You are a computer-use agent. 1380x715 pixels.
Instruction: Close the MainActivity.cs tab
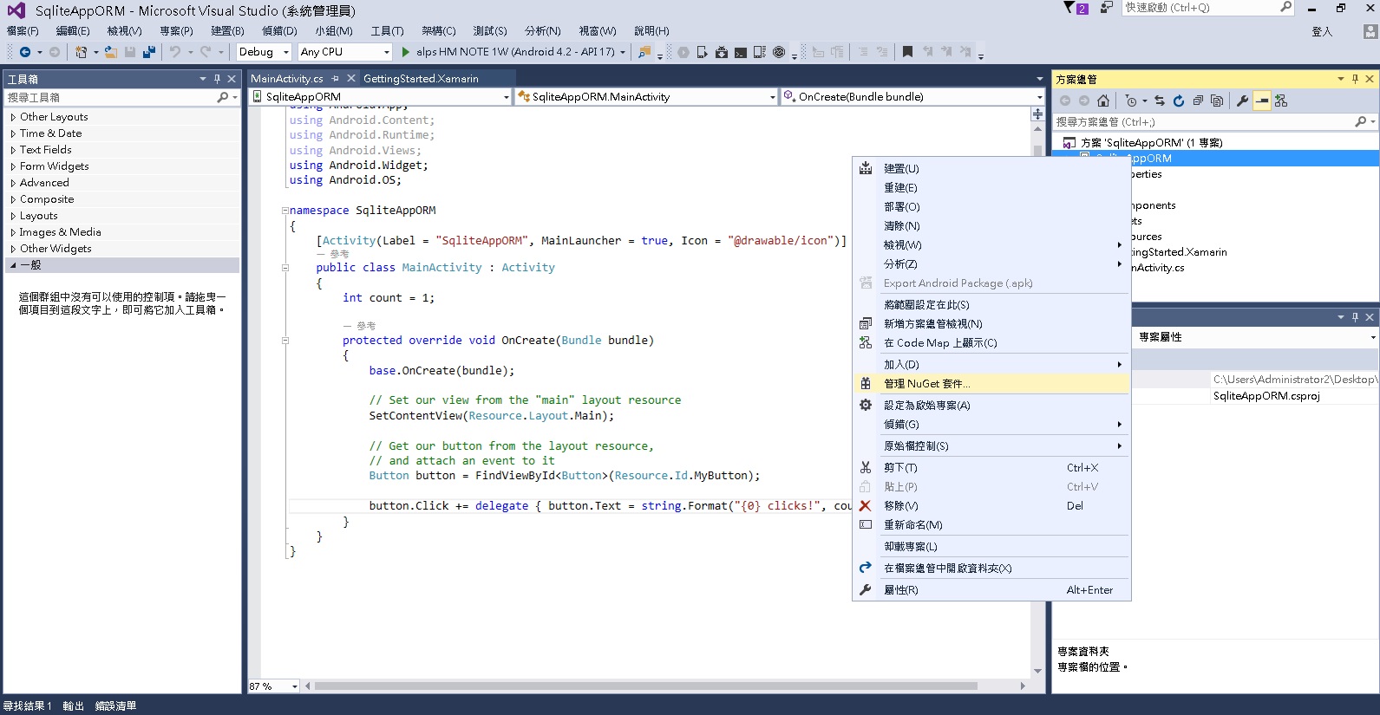(x=351, y=78)
